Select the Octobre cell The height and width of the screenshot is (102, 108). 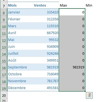click(x=20, y=74)
